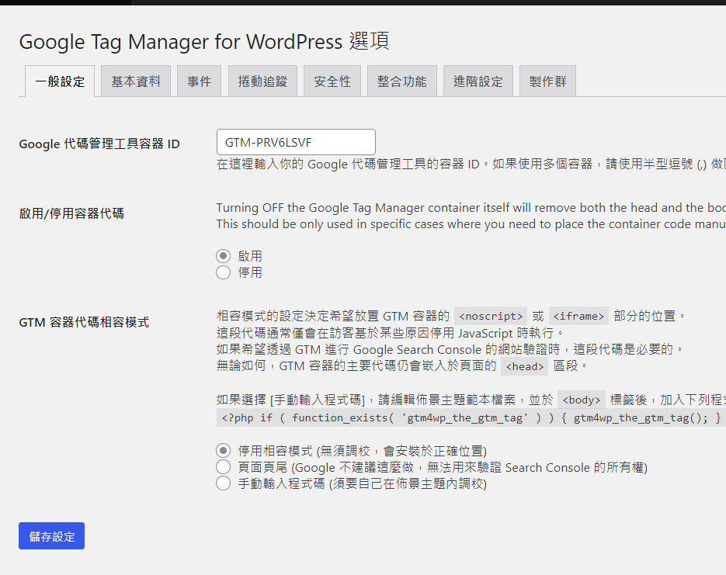Screen dimensions: 726x575
Task: Open the 進階設定 tab
Action: (478, 81)
